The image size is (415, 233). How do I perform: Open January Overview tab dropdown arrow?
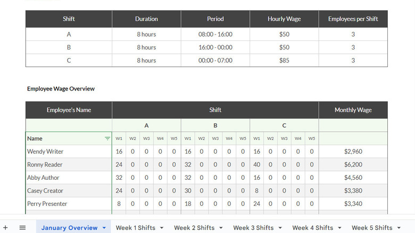104,228
